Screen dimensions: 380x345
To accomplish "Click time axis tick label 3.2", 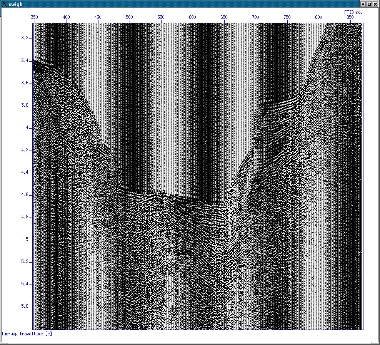I will [25, 38].
